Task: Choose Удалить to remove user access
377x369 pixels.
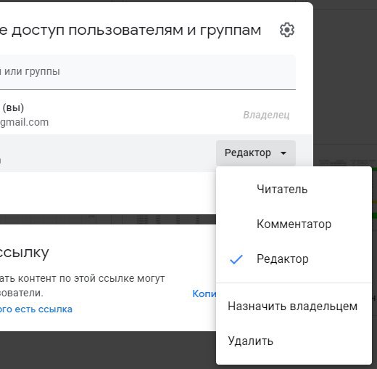Action: 294,341
